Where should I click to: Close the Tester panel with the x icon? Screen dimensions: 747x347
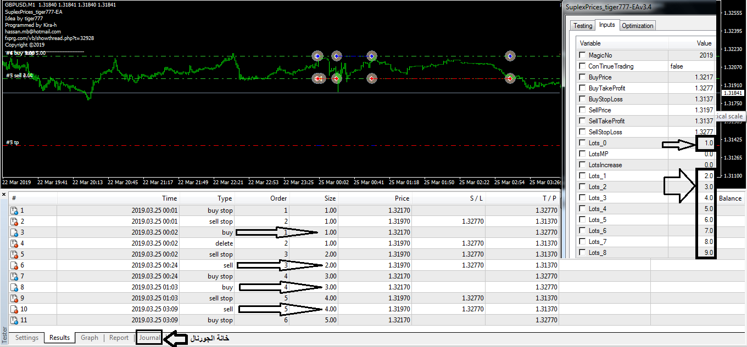point(4,194)
